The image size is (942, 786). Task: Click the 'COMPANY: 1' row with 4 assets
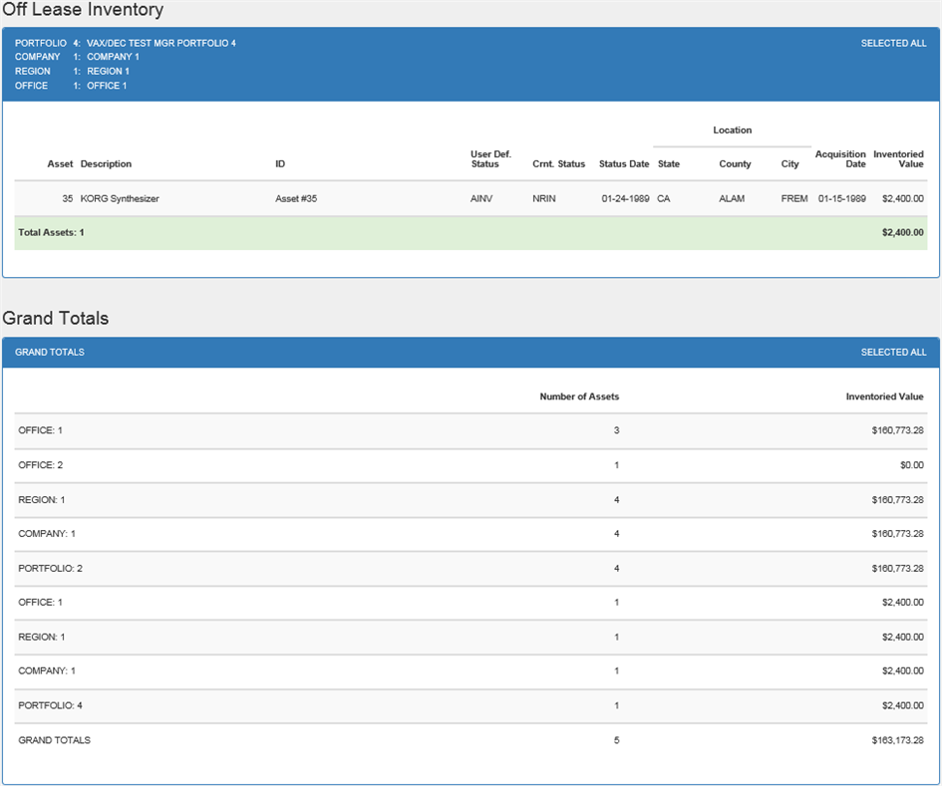(471, 534)
